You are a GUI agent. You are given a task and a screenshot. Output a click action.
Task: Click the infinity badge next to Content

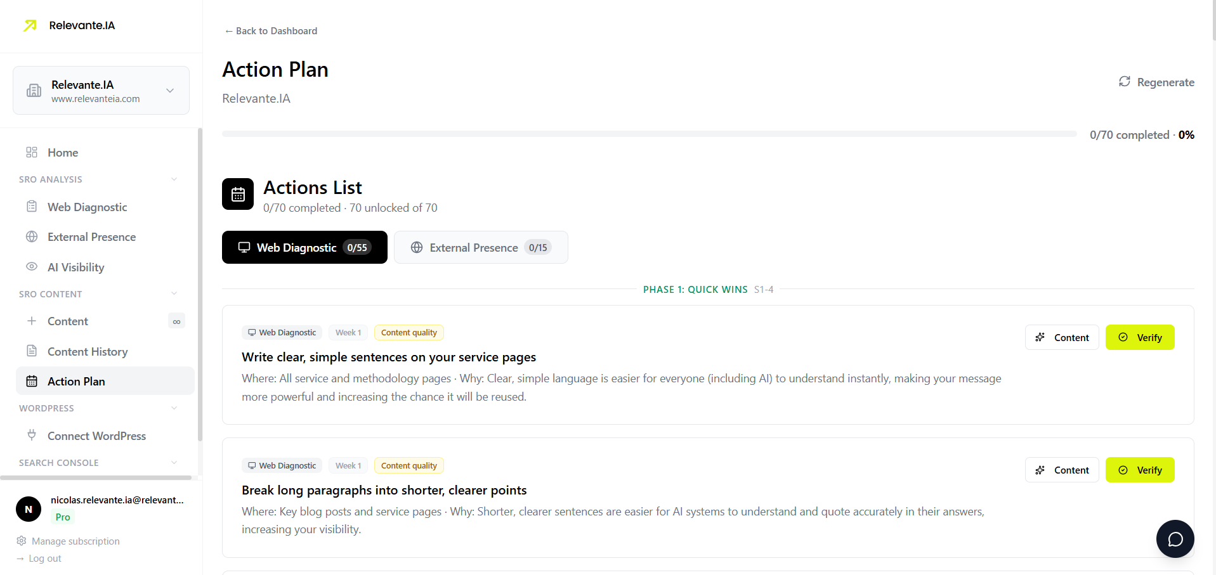176,321
